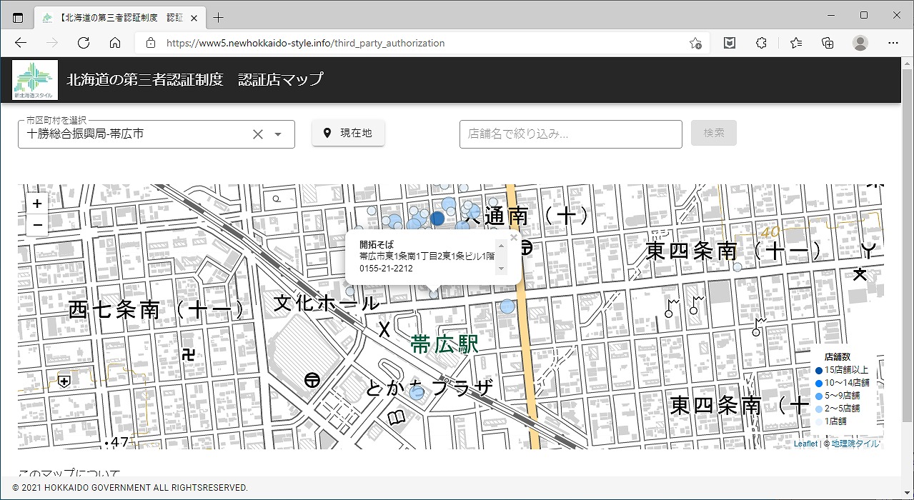Click the 新北海道スタイル logo
Viewport: 914px width, 500px height.
pyautogui.click(x=35, y=79)
